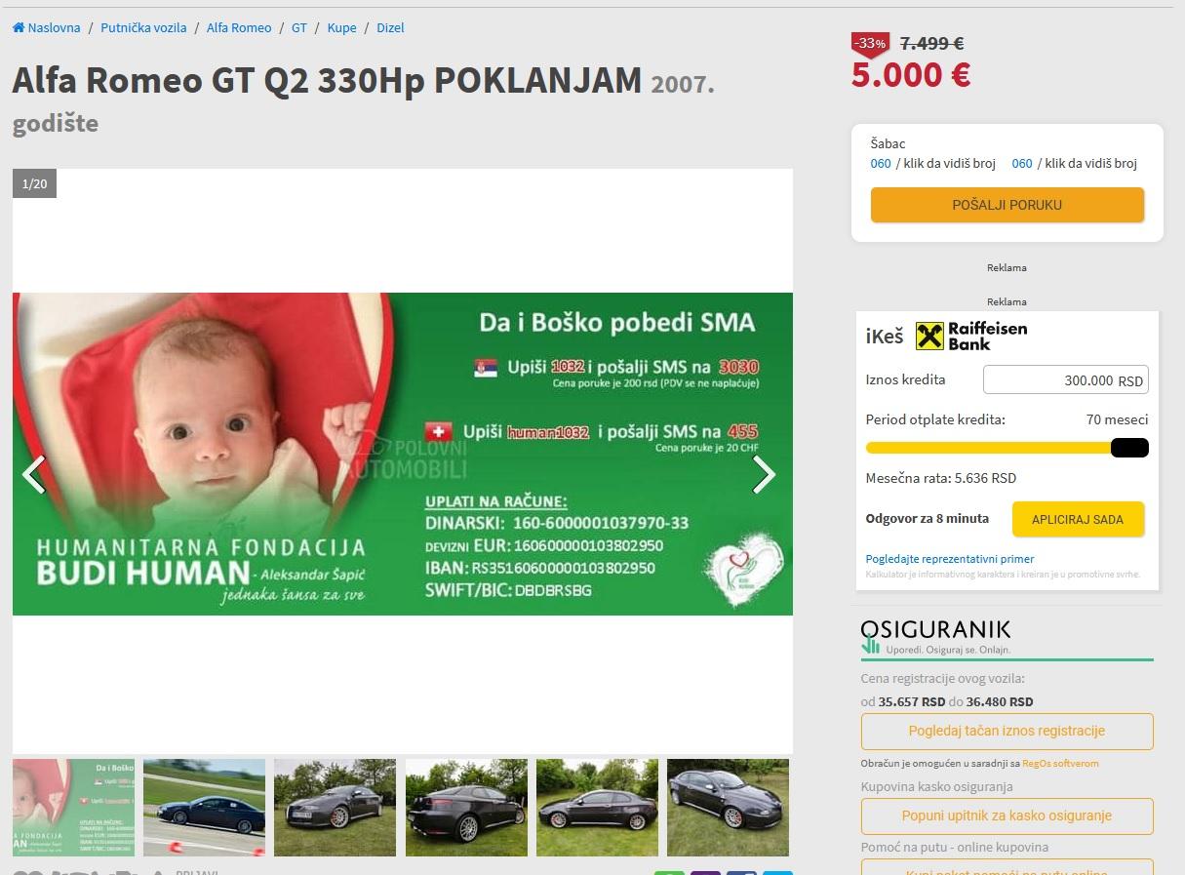1185x875 pixels.
Task: Show next photo with right arrow
Action: 764,475
